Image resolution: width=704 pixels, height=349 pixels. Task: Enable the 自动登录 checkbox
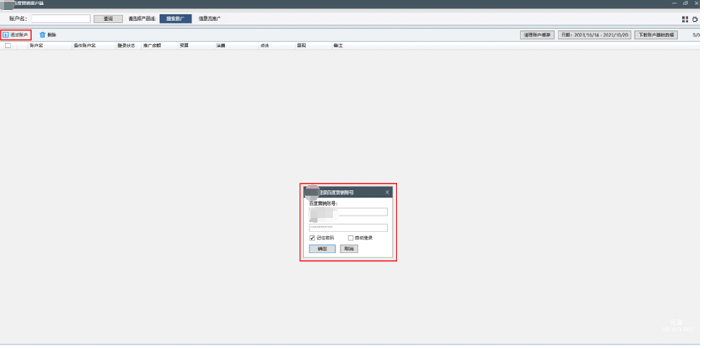point(351,238)
